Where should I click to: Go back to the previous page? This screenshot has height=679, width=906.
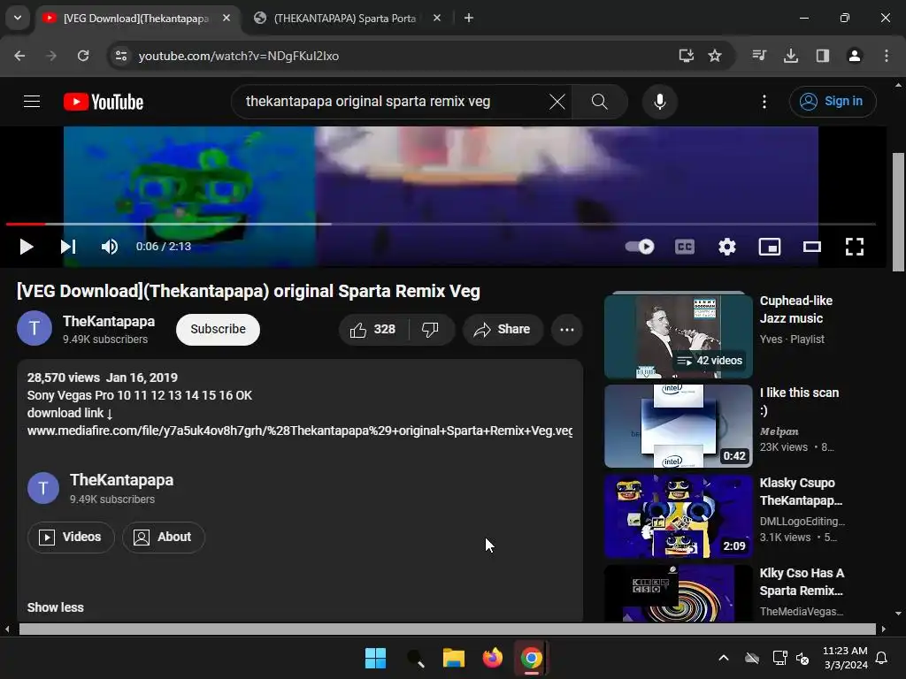pyautogui.click(x=19, y=56)
